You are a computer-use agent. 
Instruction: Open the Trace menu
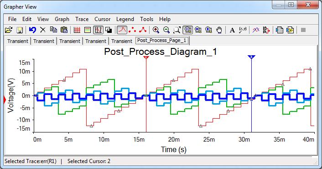pyautogui.click(x=82, y=19)
